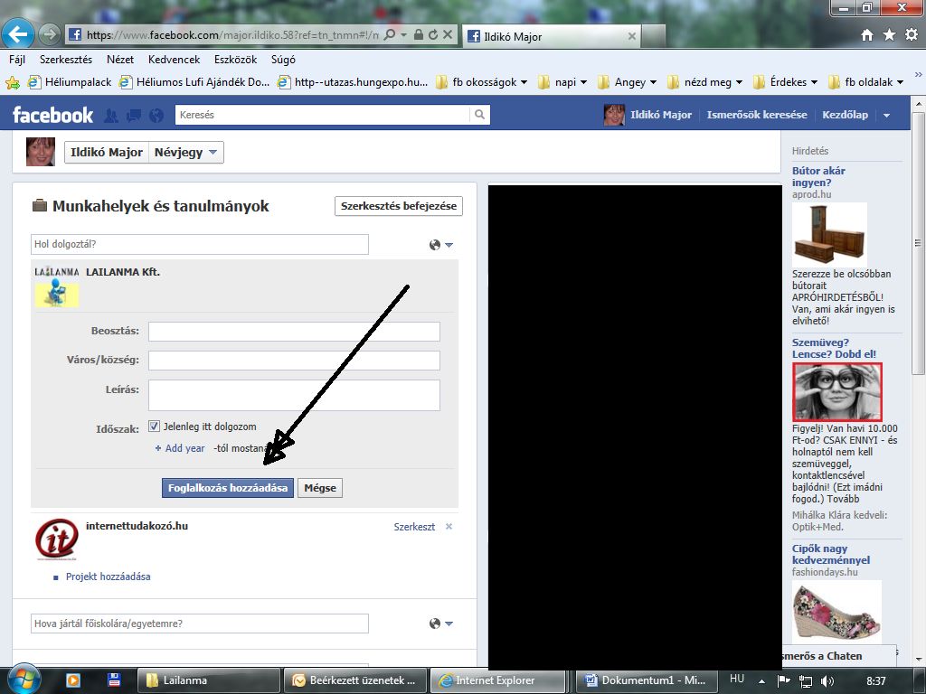This screenshot has width=926, height=694.
Task: Open the Szerkesztés menu
Action: (x=65, y=60)
